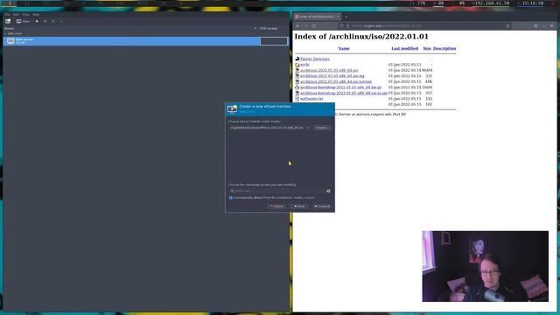Click the archlinux-bootstrap tar.gz.sig link
The width and height of the screenshot is (560, 315).
coord(344,93)
